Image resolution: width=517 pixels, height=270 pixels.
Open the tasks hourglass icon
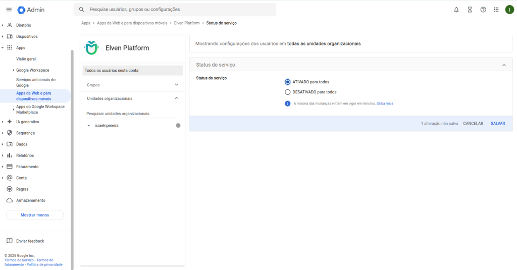(470, 10)
